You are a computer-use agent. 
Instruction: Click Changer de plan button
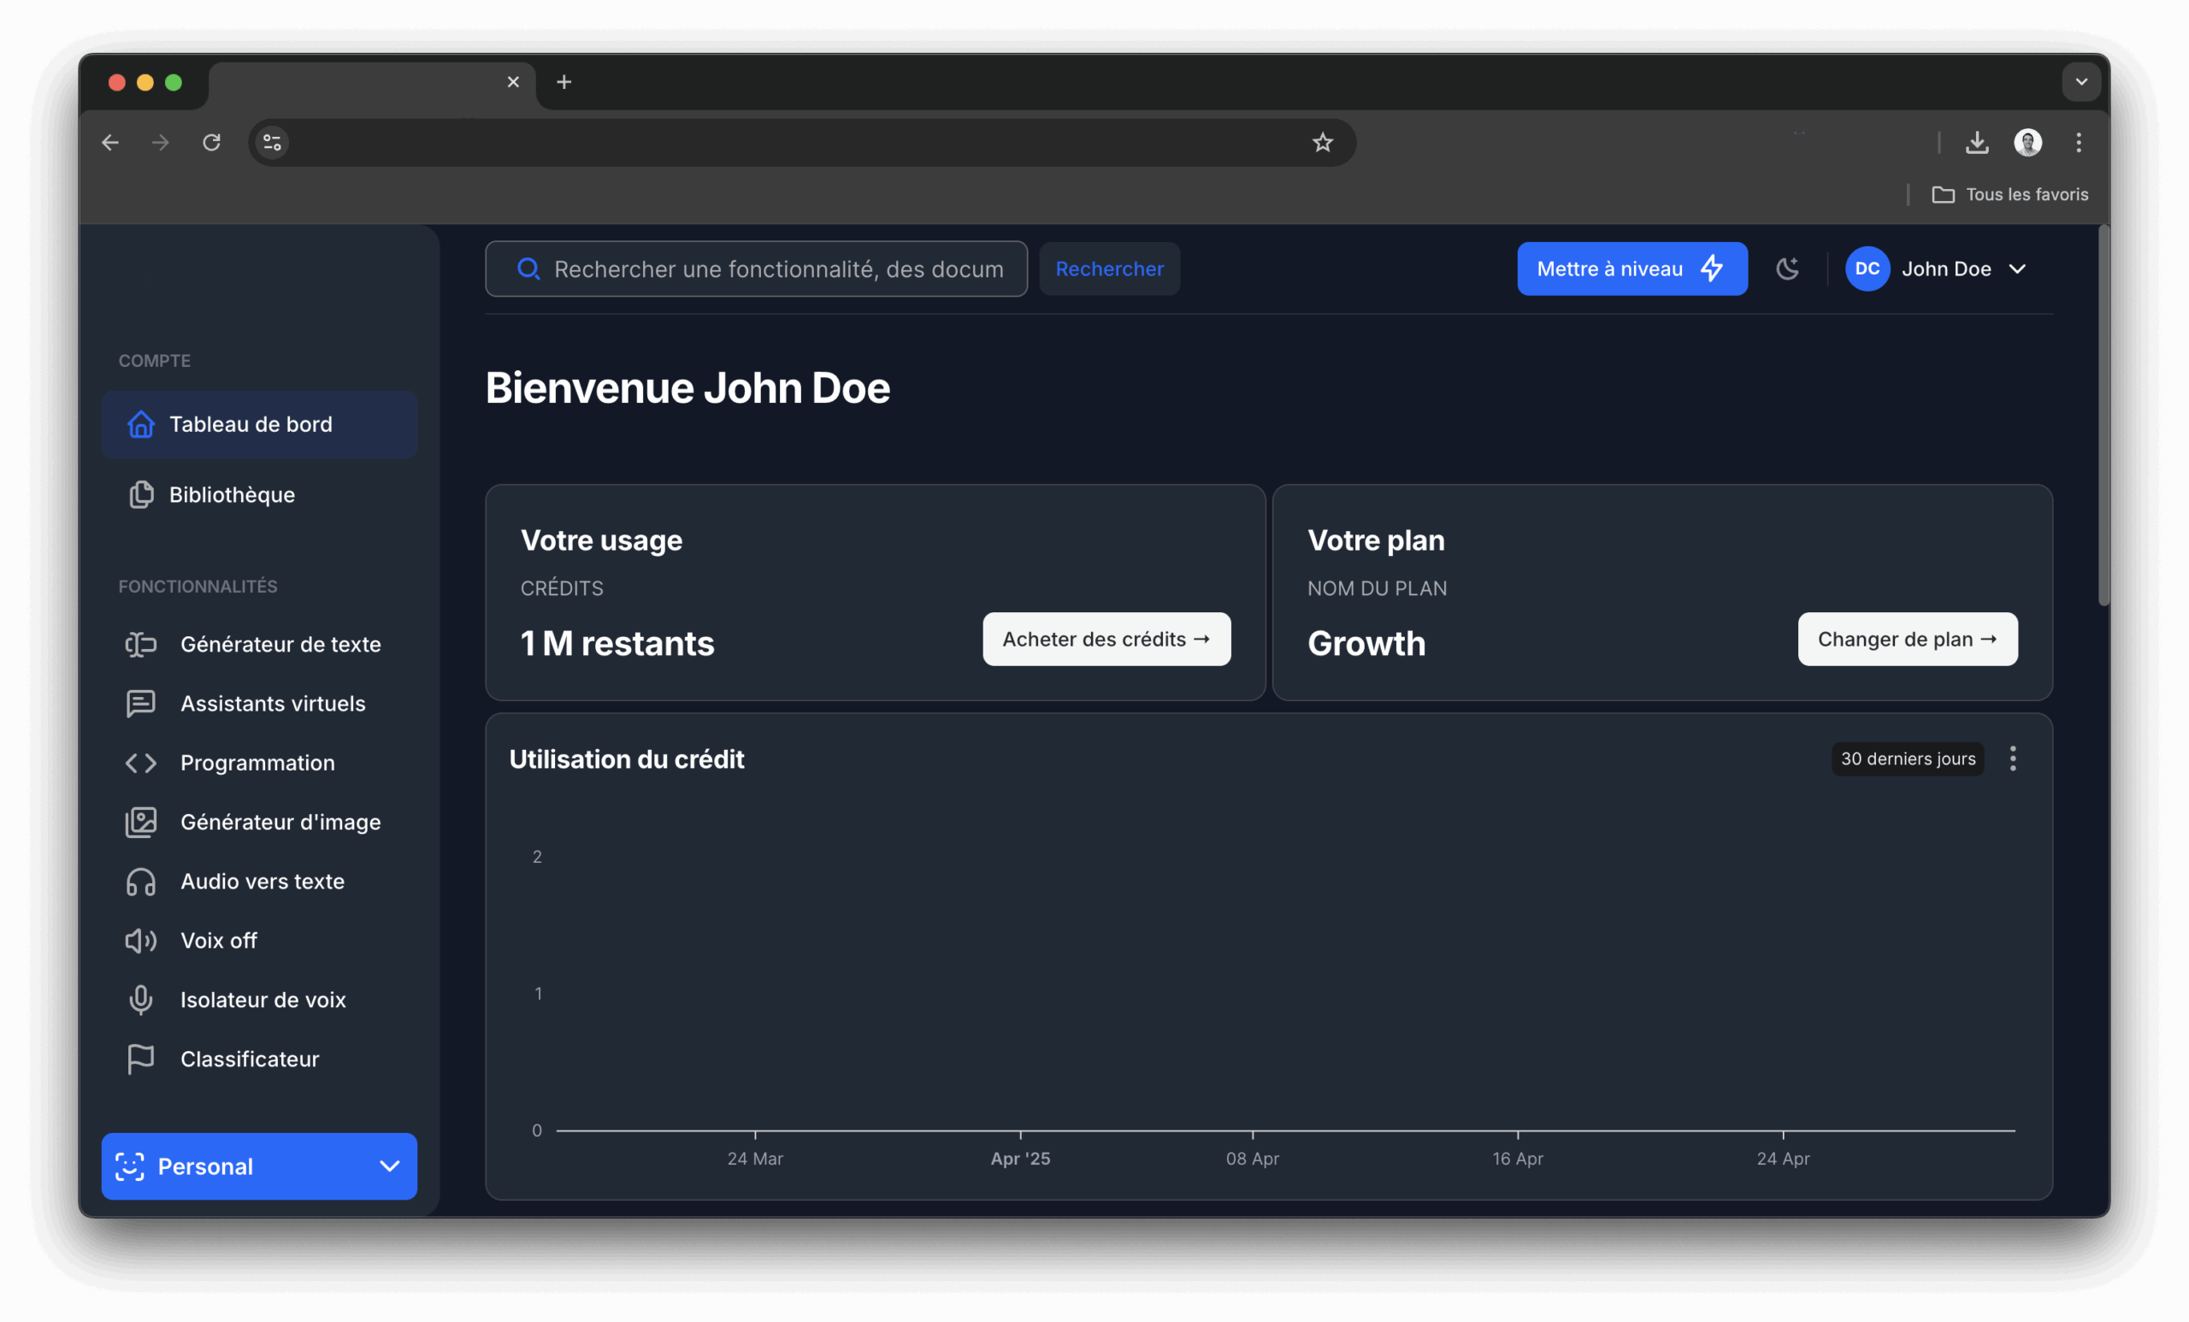1907,639
